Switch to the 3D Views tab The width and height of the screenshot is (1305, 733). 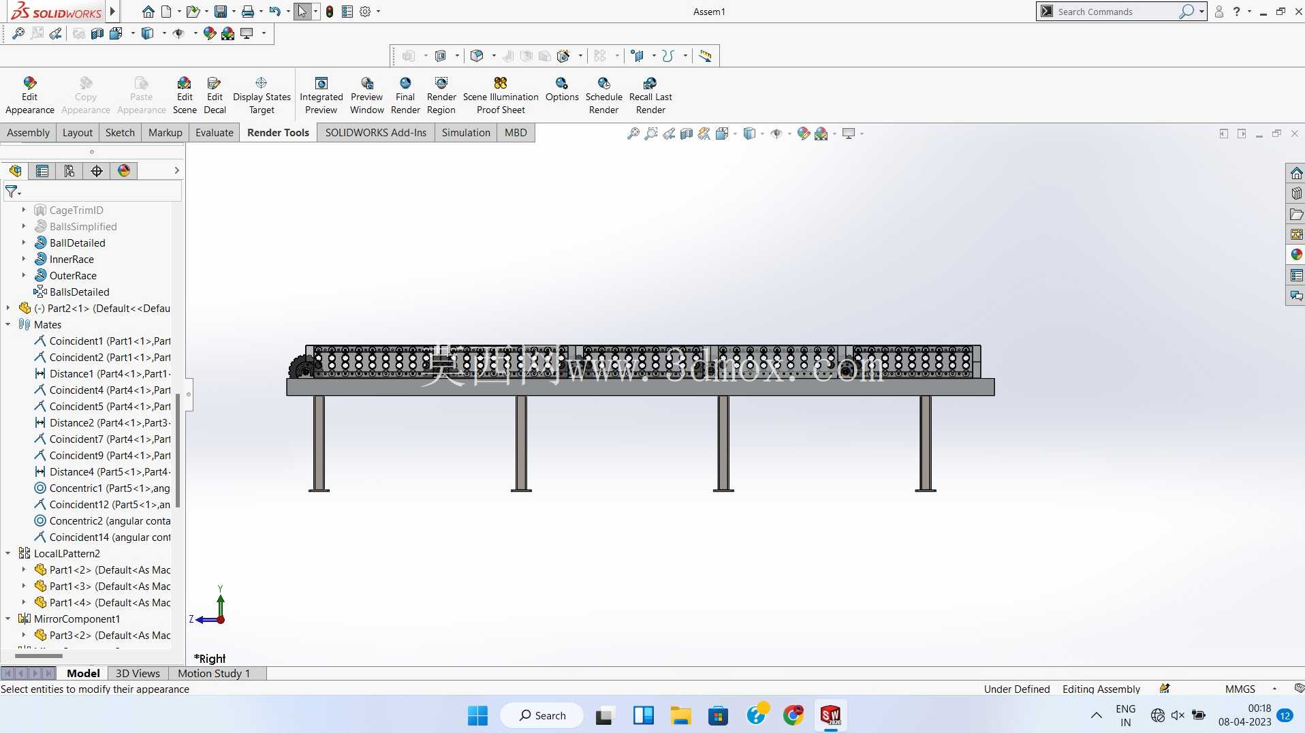138,673
